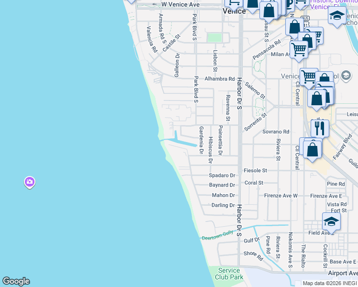
Task: Select the Fiesole St label
Action: (255, 170)
